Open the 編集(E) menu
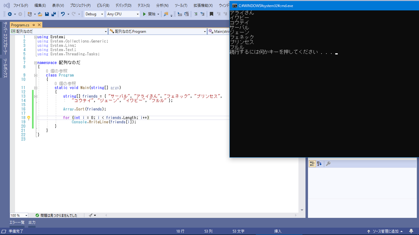419x235 pixels. pyautogui.click(x=40, y=6)
